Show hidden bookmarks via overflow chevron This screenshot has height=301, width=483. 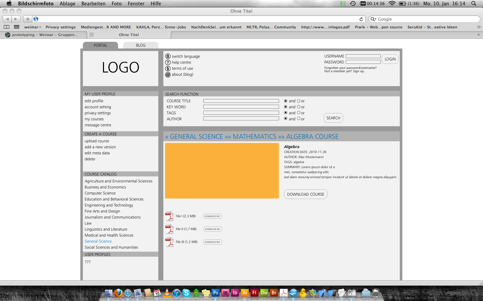coord(479,27)
